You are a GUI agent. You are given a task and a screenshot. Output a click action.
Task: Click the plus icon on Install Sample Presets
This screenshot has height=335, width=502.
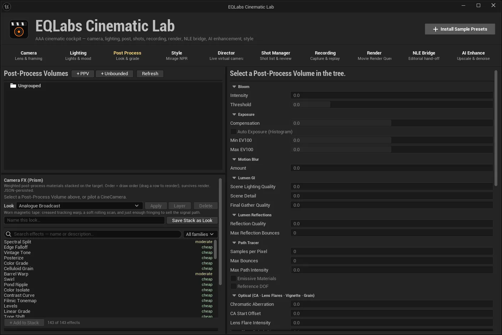435,29
